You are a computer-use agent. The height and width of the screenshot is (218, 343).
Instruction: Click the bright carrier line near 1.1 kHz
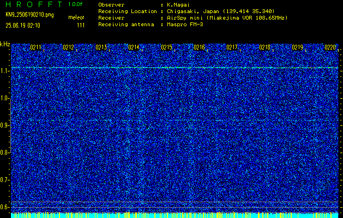pyautogui.click(x=174, y=68)
